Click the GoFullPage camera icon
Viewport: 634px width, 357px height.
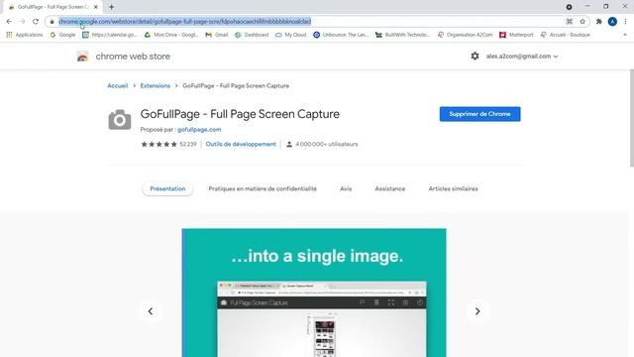120,119
